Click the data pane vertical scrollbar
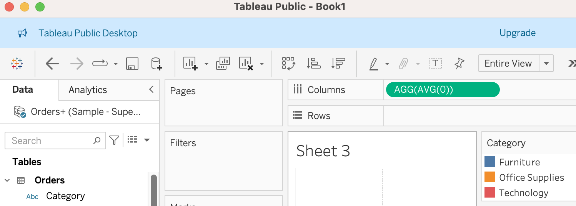 coord(154,190)
